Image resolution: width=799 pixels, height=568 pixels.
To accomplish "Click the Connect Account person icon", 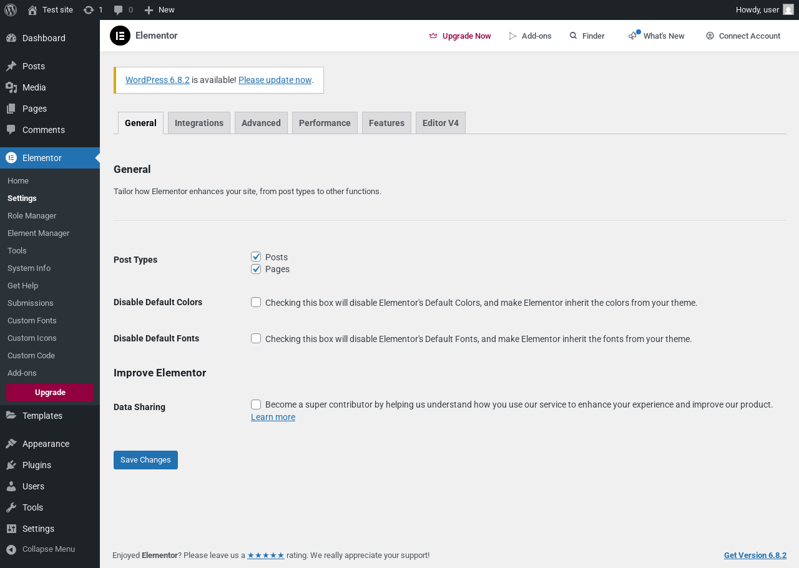I will coord(710,36).
